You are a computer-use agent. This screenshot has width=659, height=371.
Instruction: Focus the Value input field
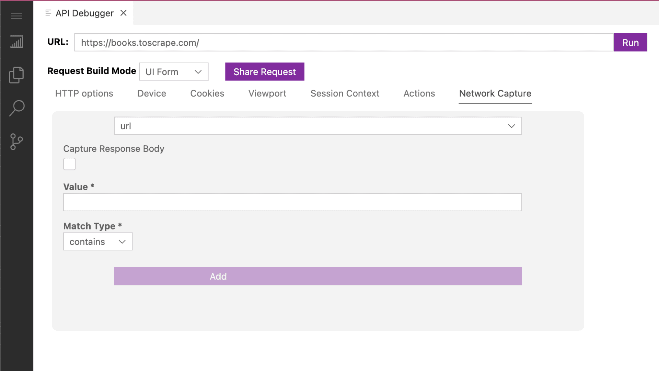[x=292, y=202]
